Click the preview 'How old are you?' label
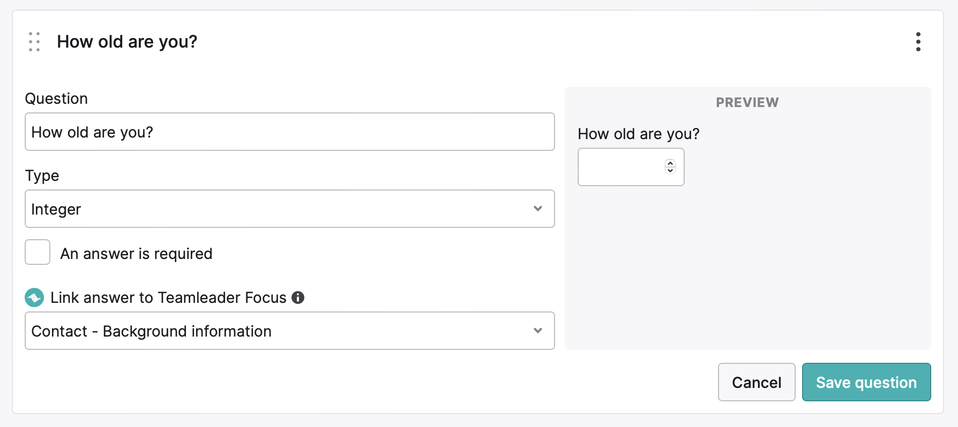This screenshot has width=958, height=427. [639, 134]
